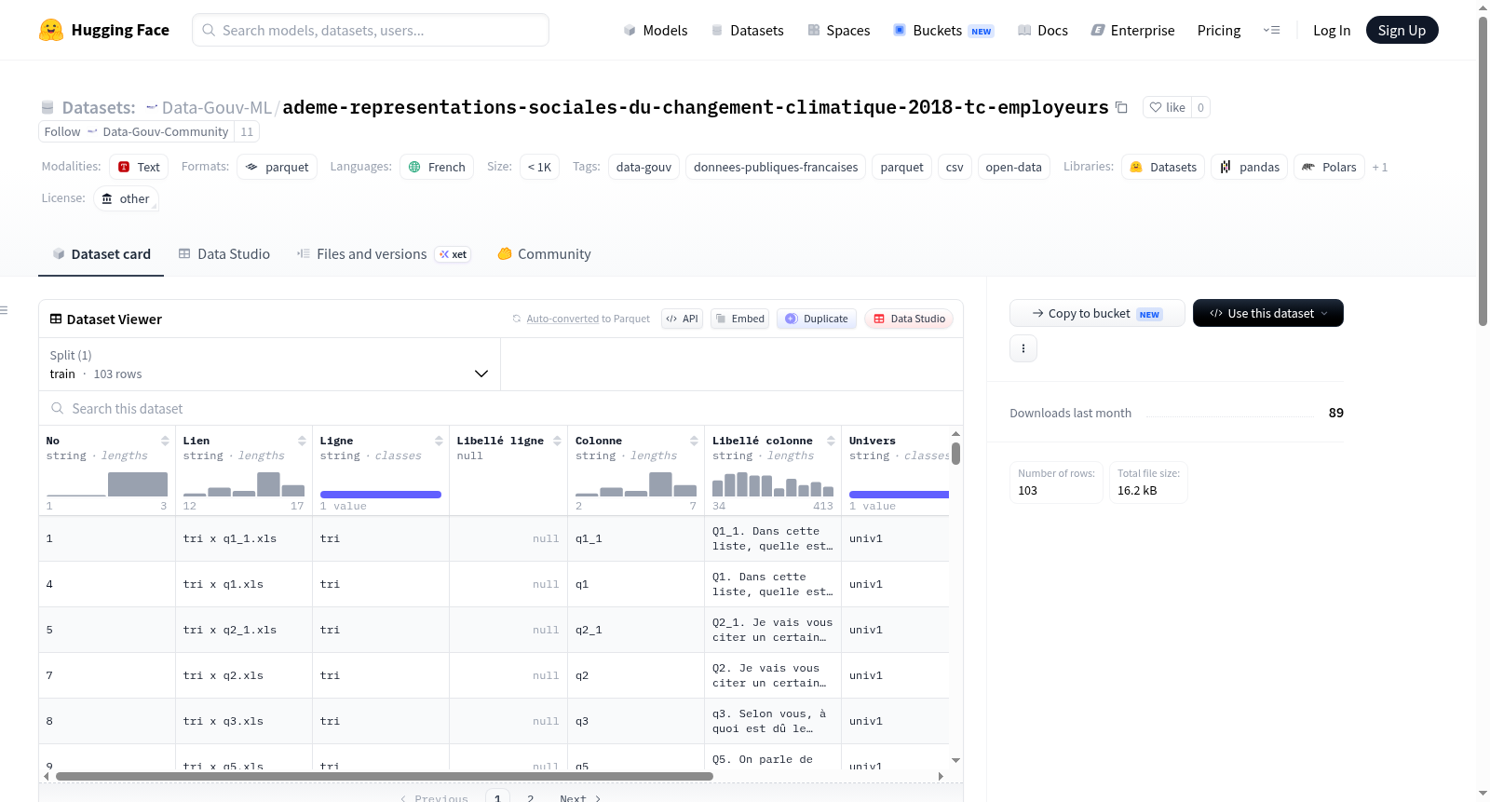This screenshot has height=802, width=1490.
Task: Switch to the Data Studio tab
Action: tap(224, 253)
